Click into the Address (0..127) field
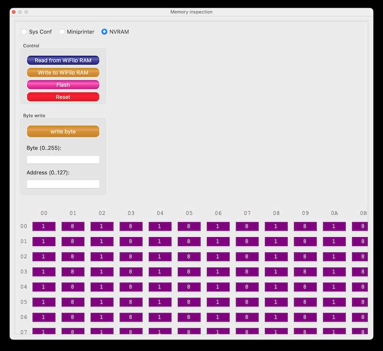The image size is (383, 351). 63,184
